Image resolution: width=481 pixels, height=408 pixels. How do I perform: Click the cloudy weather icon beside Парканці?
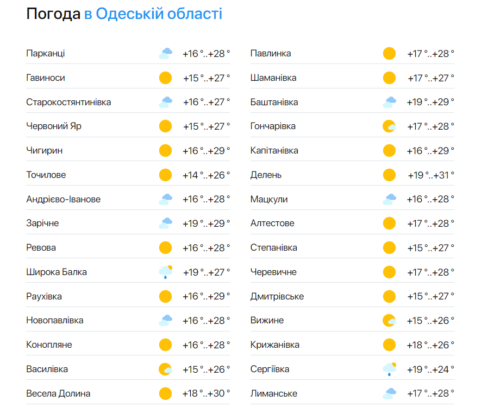(x=165, y=53)
